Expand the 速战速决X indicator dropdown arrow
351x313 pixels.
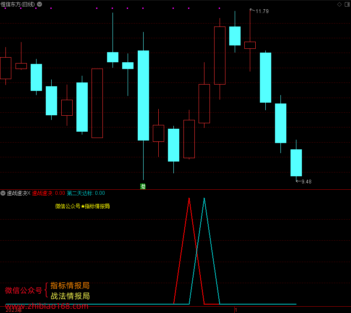pos(3,193)
